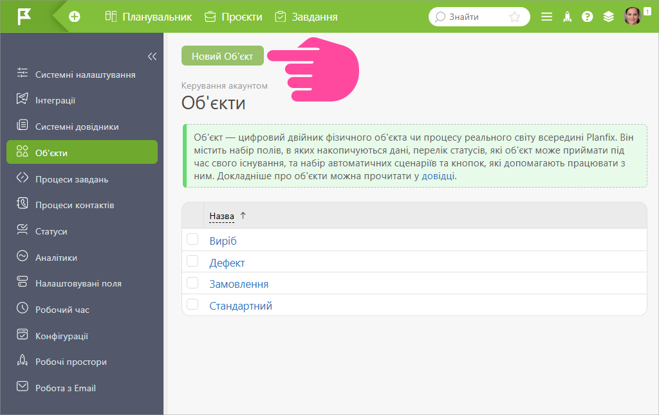The image size is (659, 415).
Task: Open Процеси завдань in the sidebar
Action: pos(72,180)
